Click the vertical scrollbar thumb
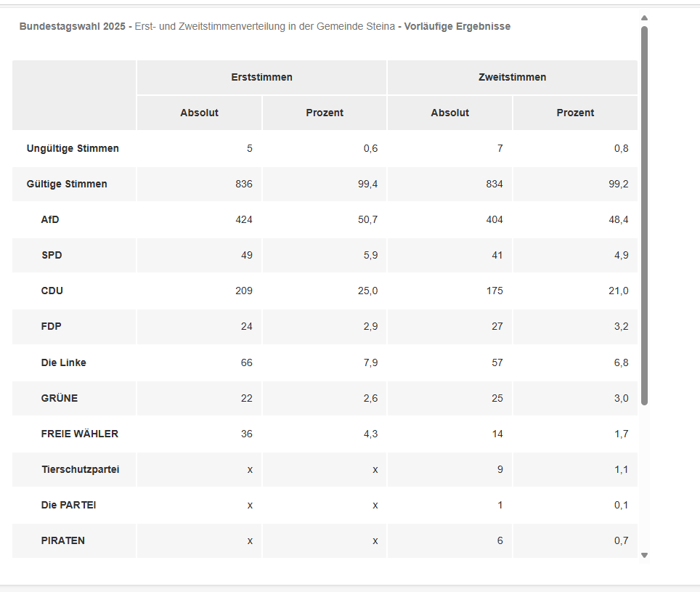The image size is (700, 592). tap(644, 215)
